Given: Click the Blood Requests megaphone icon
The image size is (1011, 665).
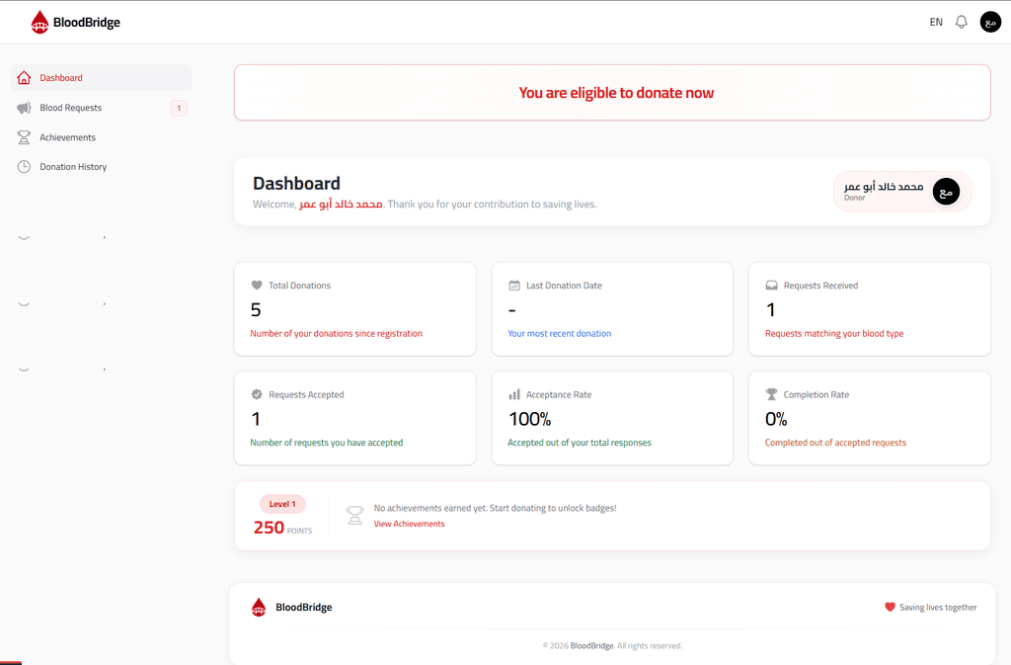Looking at the screenshot, I should pyautogui.click(x=24, y=108).
